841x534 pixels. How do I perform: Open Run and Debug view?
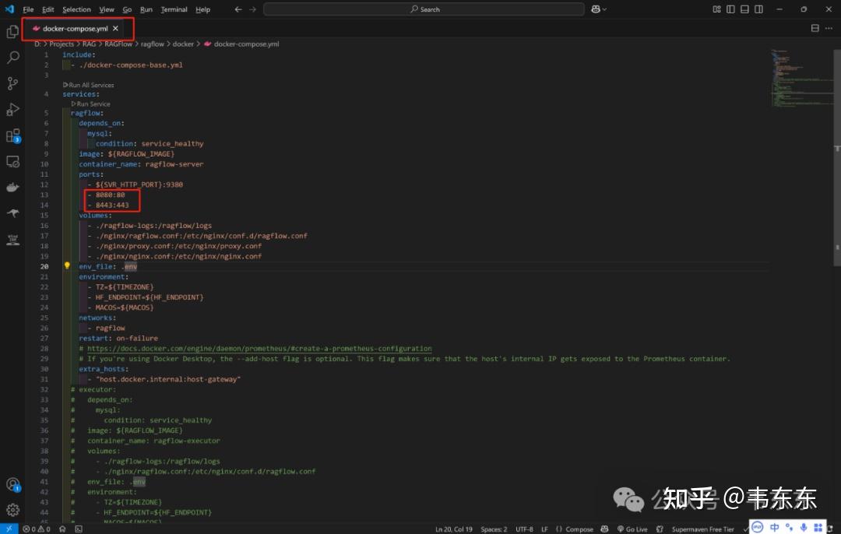tap(12, 110)
